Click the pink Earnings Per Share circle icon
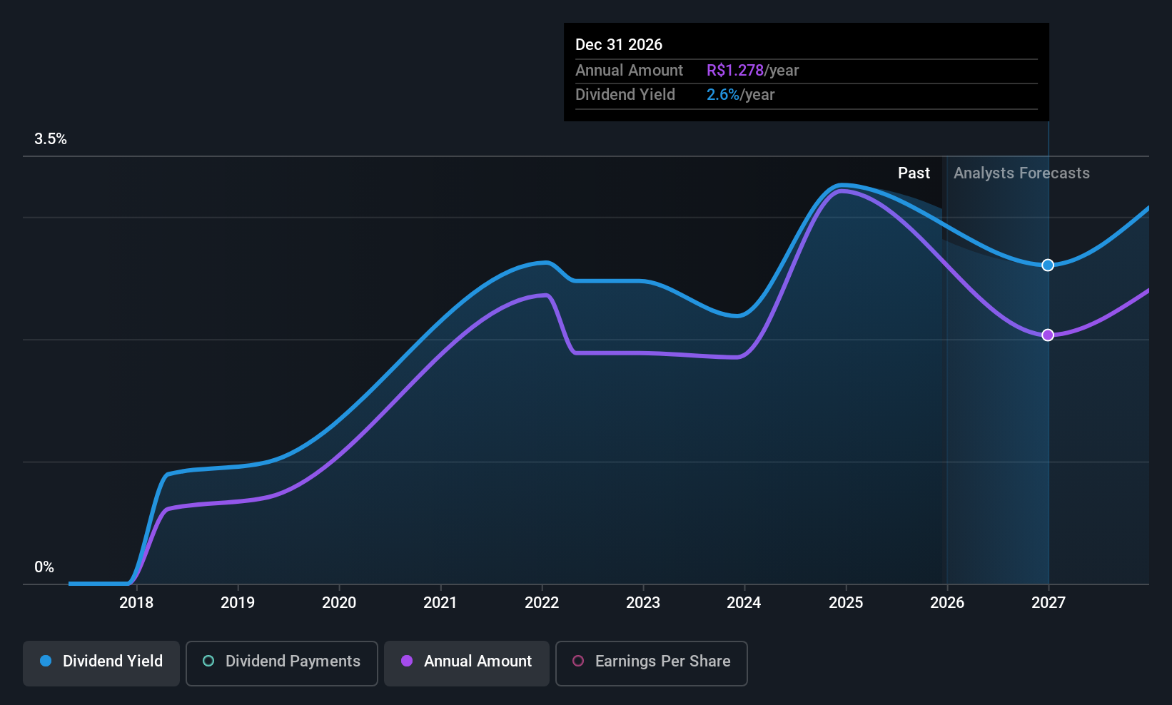Viewport: 1172px width, 705px height. (578, 661)
